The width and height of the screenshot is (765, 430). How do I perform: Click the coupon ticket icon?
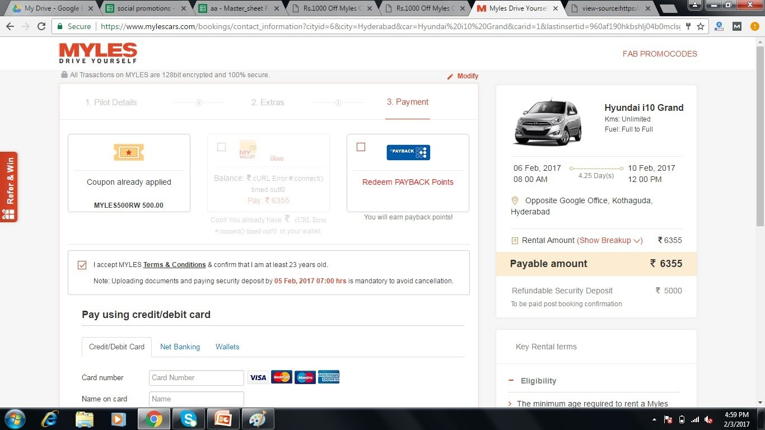point(129,152)
